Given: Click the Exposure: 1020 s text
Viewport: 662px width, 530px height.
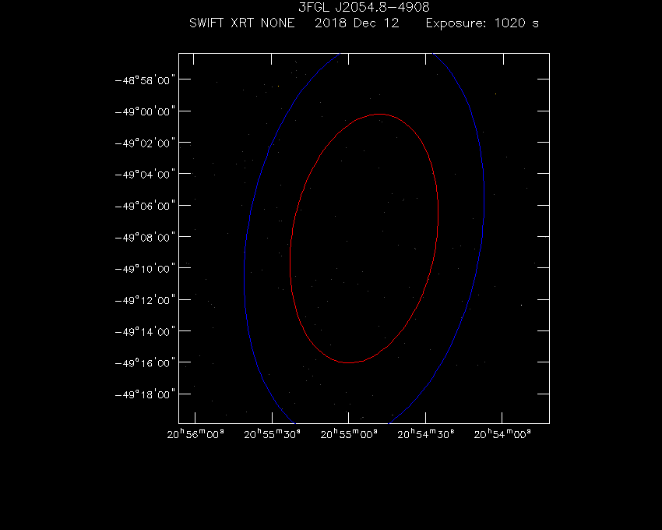Looking at the screenshot, I should click(x=482, y=23).
